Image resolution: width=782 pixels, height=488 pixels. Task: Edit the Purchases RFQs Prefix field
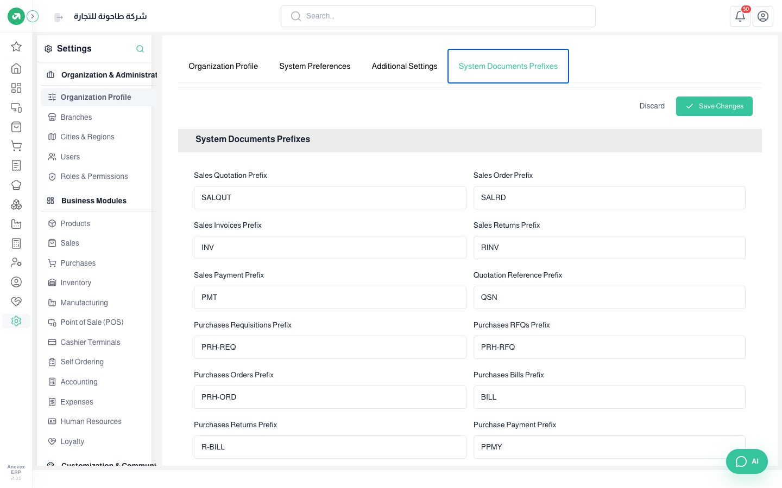609,347
